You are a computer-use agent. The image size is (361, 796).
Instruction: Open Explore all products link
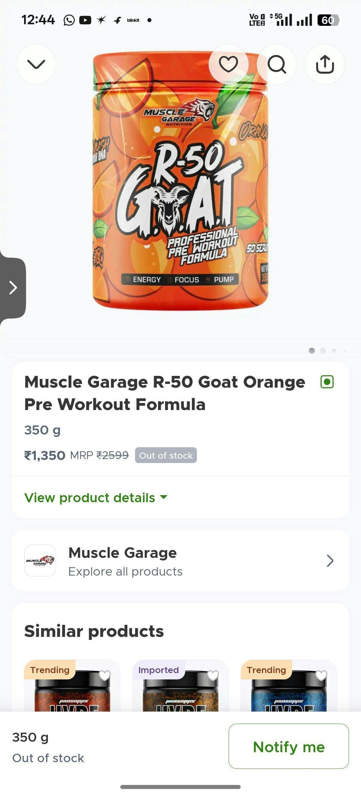click(125, 572)
